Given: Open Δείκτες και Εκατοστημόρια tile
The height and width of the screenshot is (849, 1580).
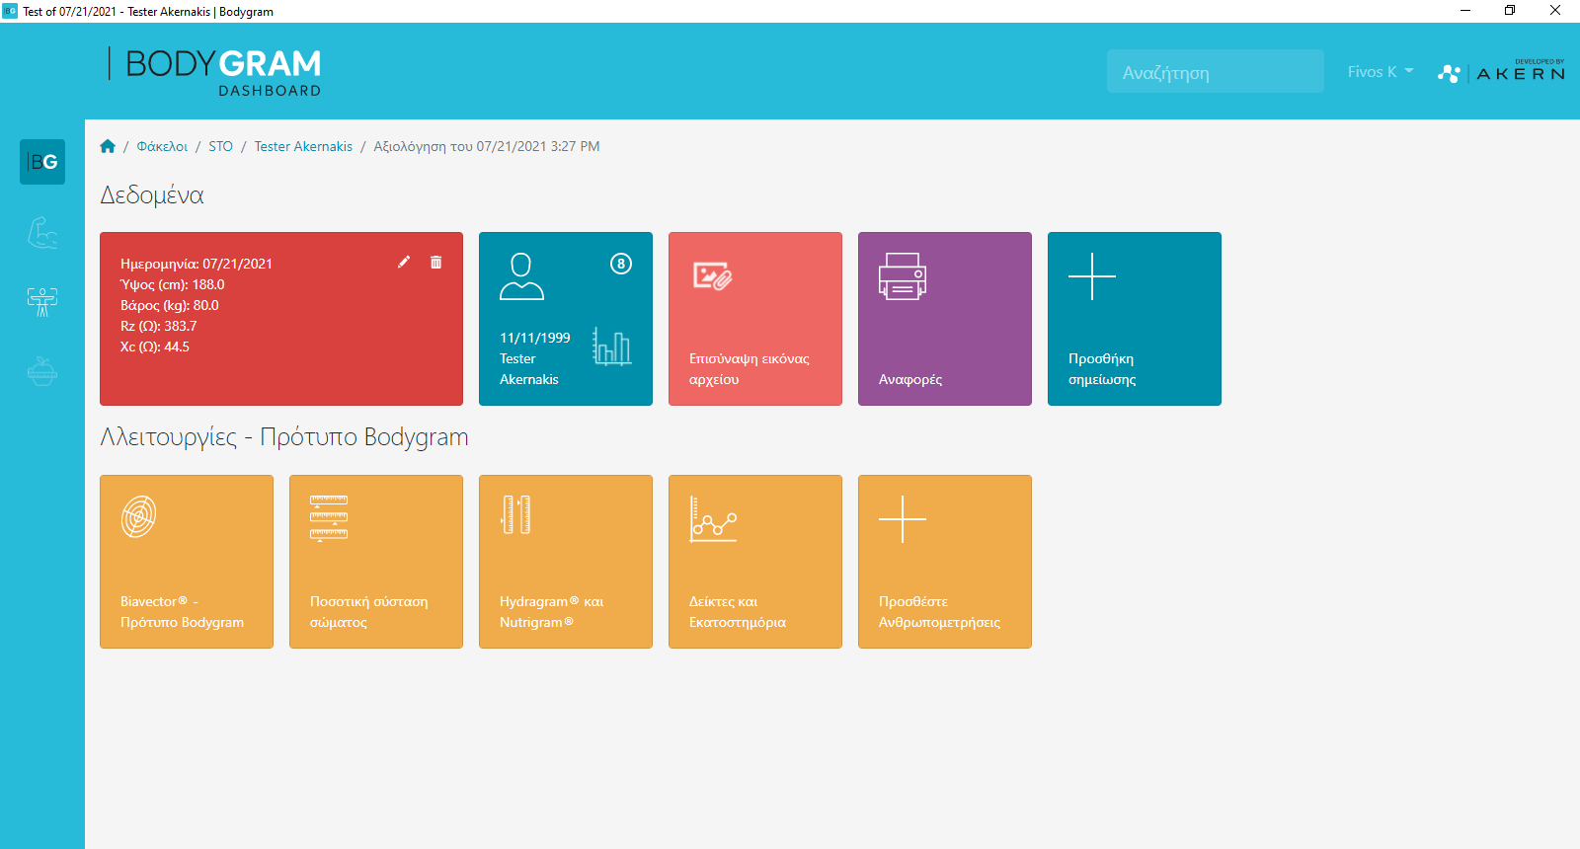Looking at the screenshot, I should tap(755, 562).
